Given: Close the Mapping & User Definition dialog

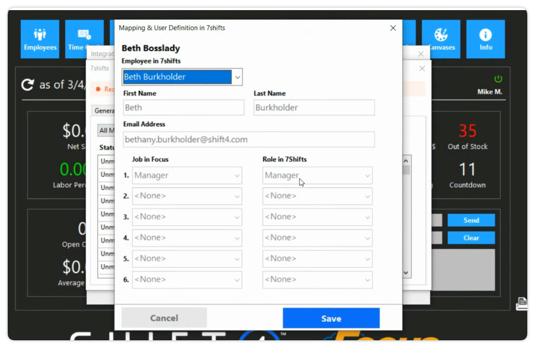Looking at the screenshot, I should click(x=393, y=28).
